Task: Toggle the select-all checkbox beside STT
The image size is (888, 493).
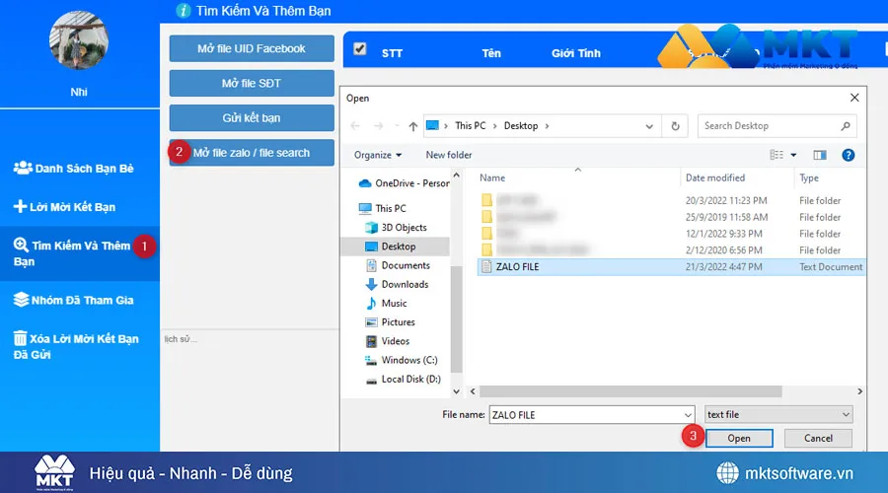Action: [359, 48]
